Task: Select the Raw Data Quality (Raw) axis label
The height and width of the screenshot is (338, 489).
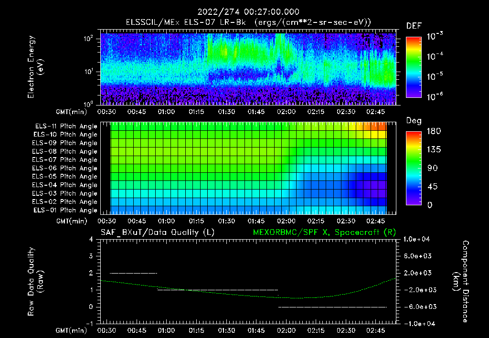Action: (x=35, y=282)
